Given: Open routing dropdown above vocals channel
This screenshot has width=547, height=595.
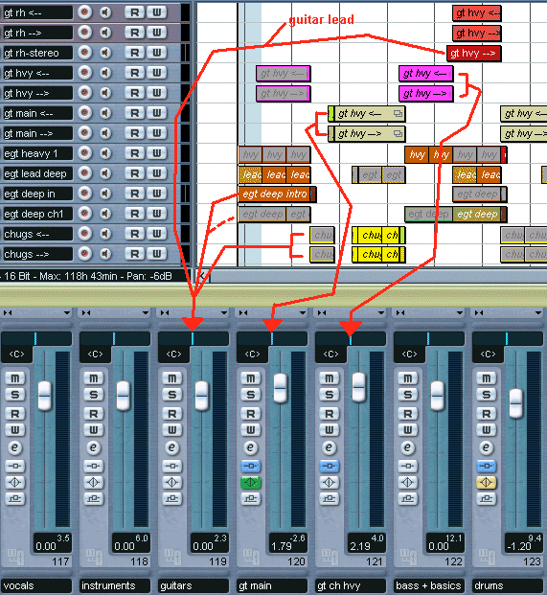Looking at the screenshot, I should click(67, 312).
